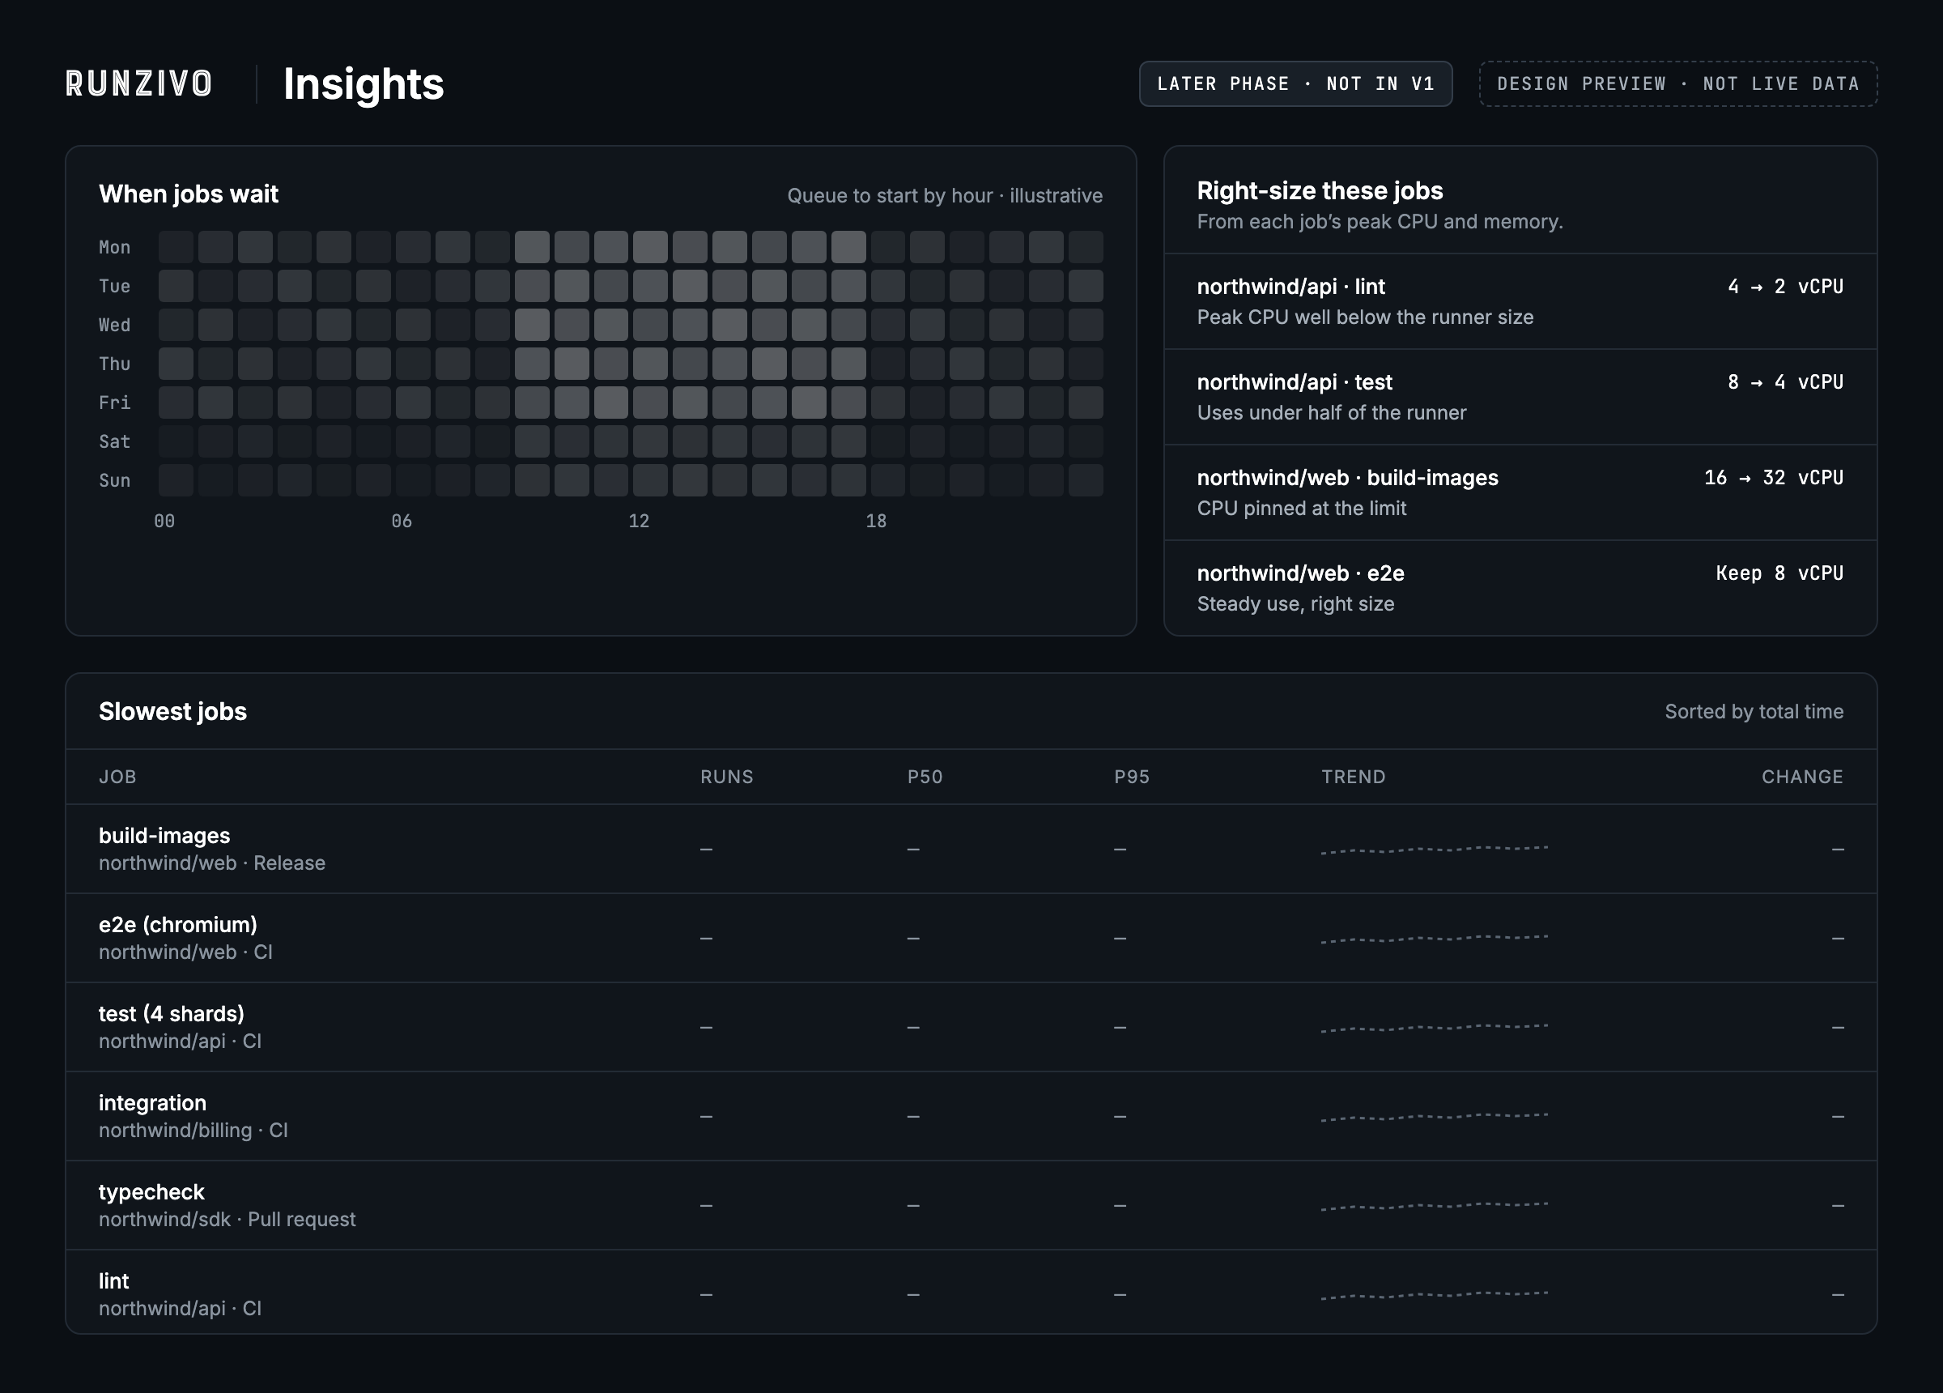Open the northwind/web · e2e recommendation
This screenshot has height=1393, width=1943.
tap(1520, 588)
